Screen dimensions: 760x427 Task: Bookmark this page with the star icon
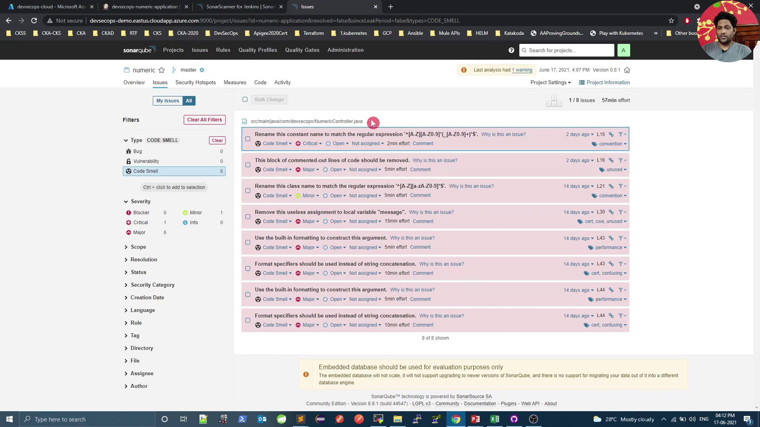pos(671,21)
